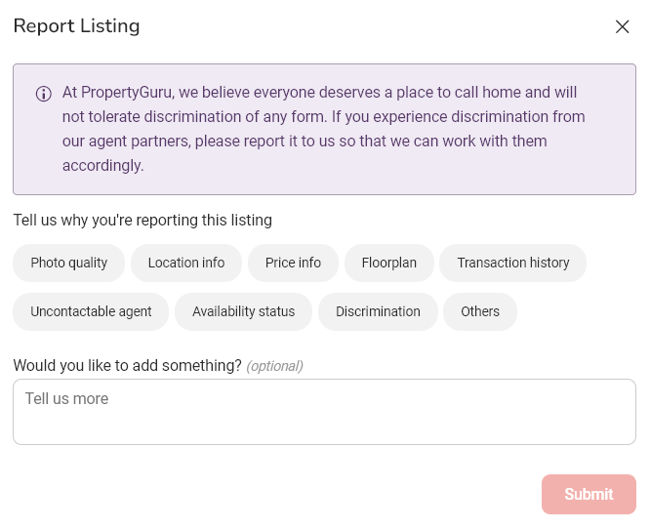Click the word PropertyGuru in the notice

(x=127, y=93)
